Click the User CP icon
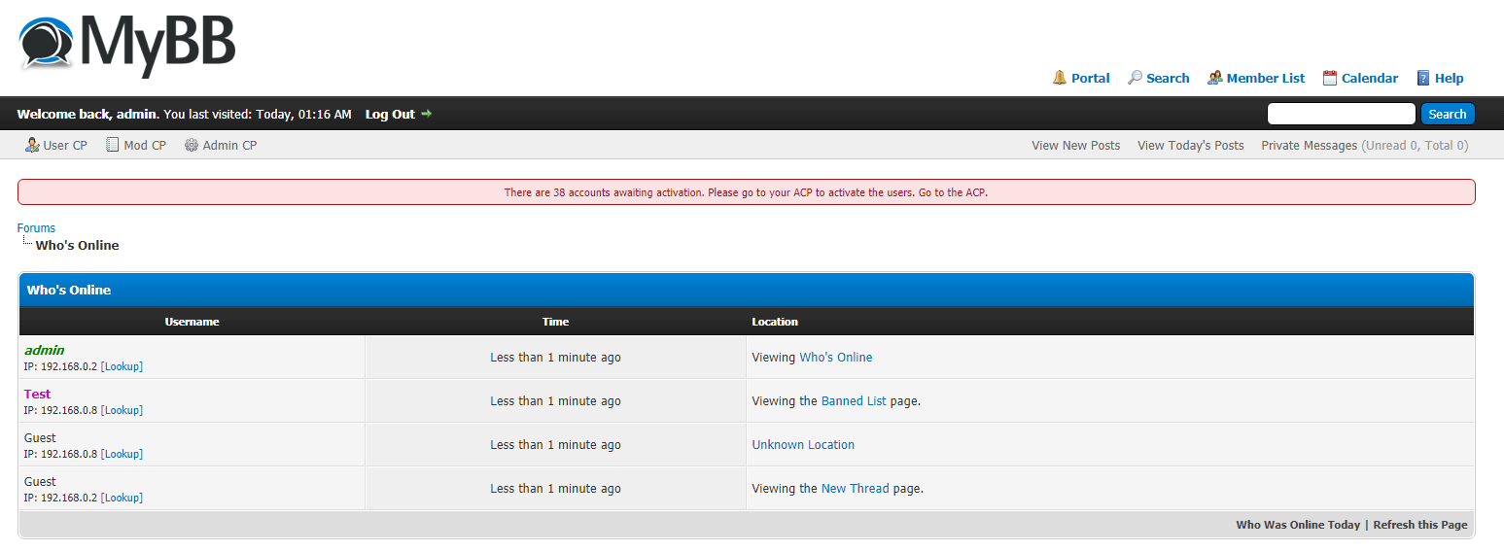 click(x=32, y=146)
